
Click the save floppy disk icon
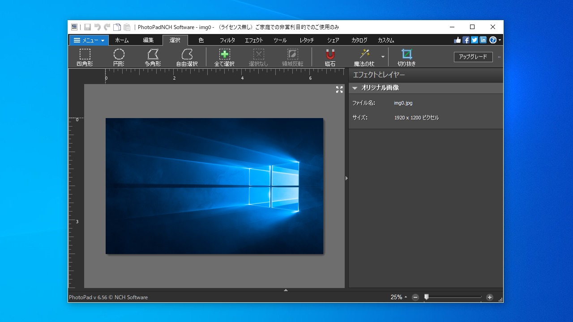[87, 27]
